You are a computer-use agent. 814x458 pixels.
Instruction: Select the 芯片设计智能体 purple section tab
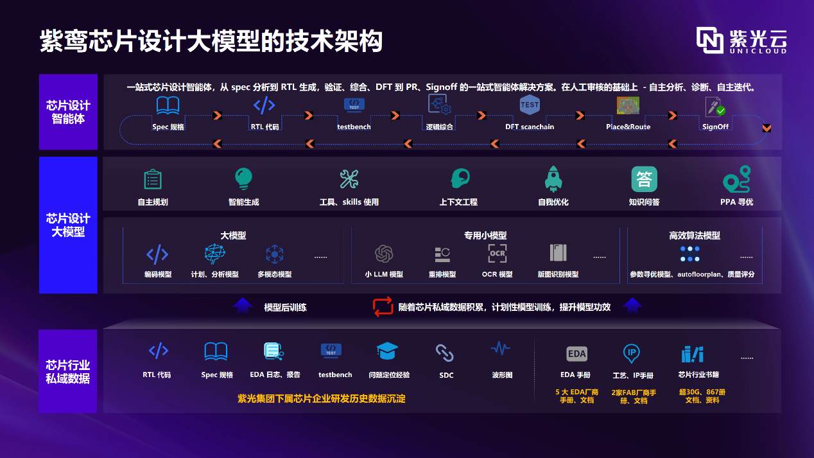click(68, 112)
